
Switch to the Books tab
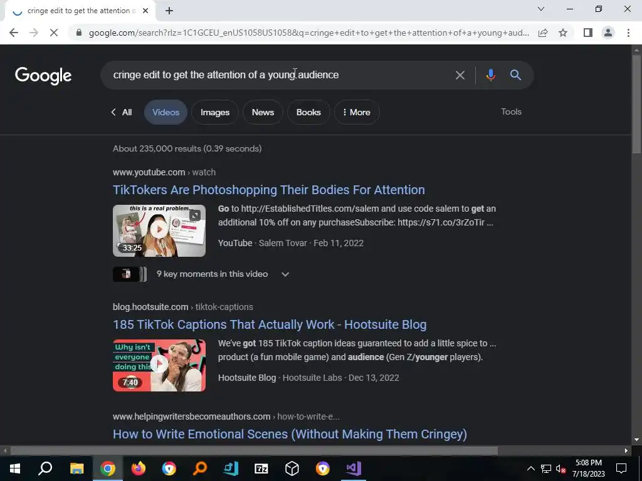pyautogui.click(x=308, y=113)
